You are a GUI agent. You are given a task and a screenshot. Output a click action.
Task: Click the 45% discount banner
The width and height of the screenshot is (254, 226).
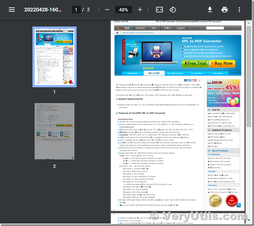(x=223, y=93)
